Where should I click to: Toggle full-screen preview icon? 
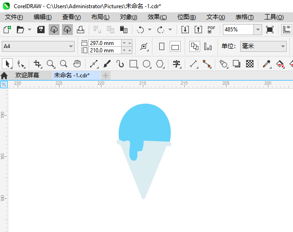click(x=270, y=30)
